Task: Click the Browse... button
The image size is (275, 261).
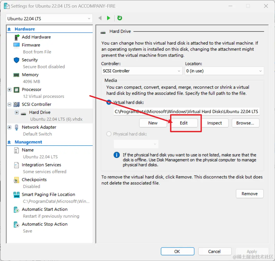Action: pos(245,123)
